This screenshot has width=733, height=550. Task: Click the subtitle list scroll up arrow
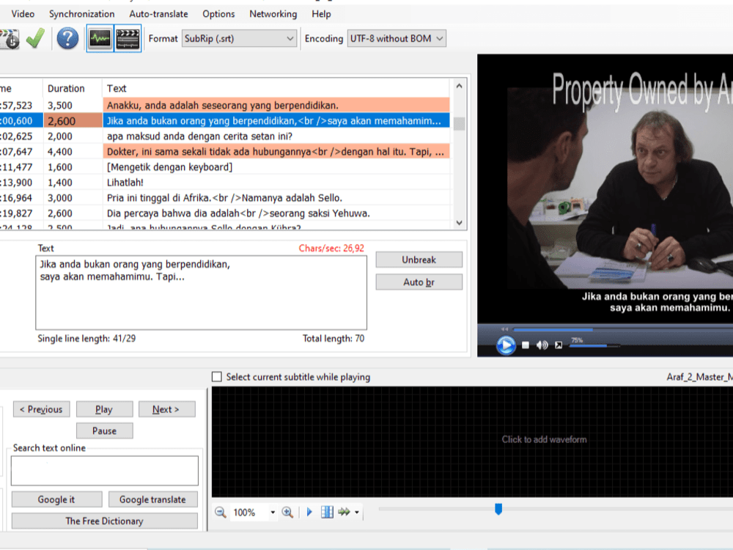click(459, 86)
